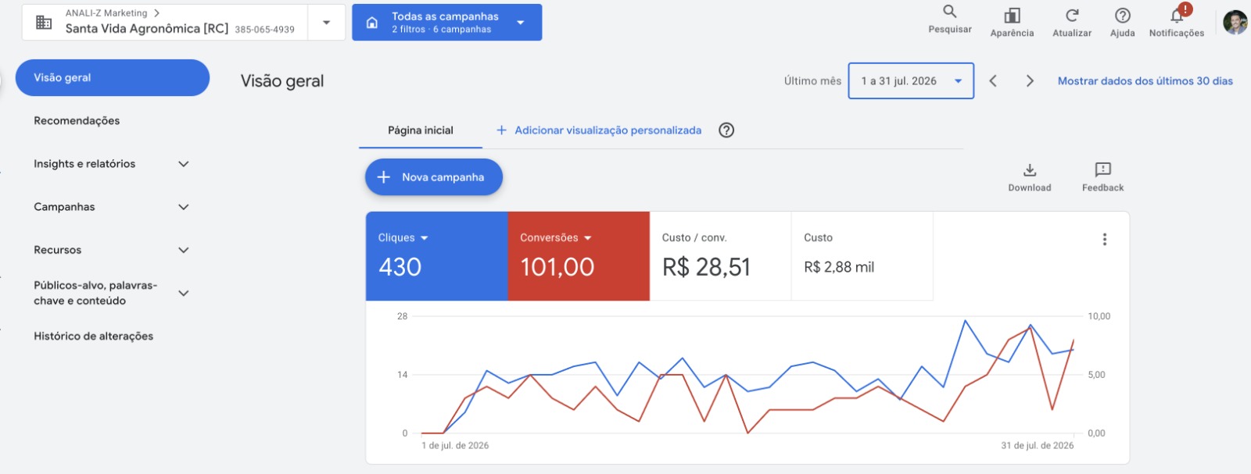Open the user profile avatar
Screen dimensions: 1251x474
(1235, 22)
